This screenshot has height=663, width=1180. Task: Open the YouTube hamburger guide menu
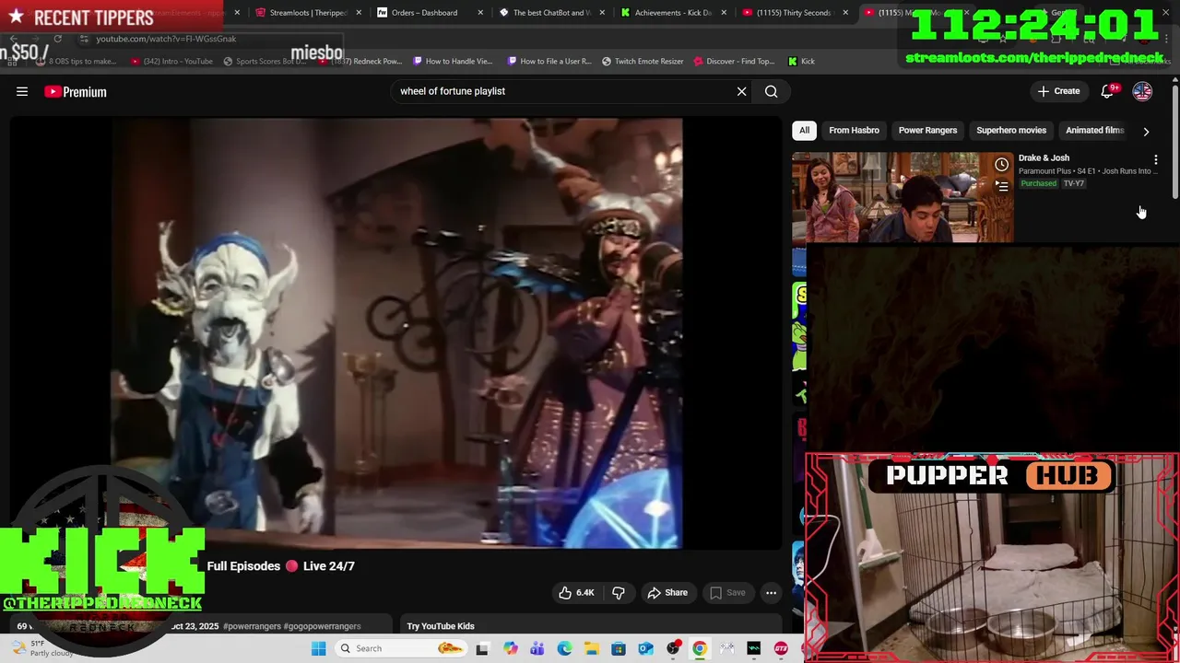(x=22, y=91)
